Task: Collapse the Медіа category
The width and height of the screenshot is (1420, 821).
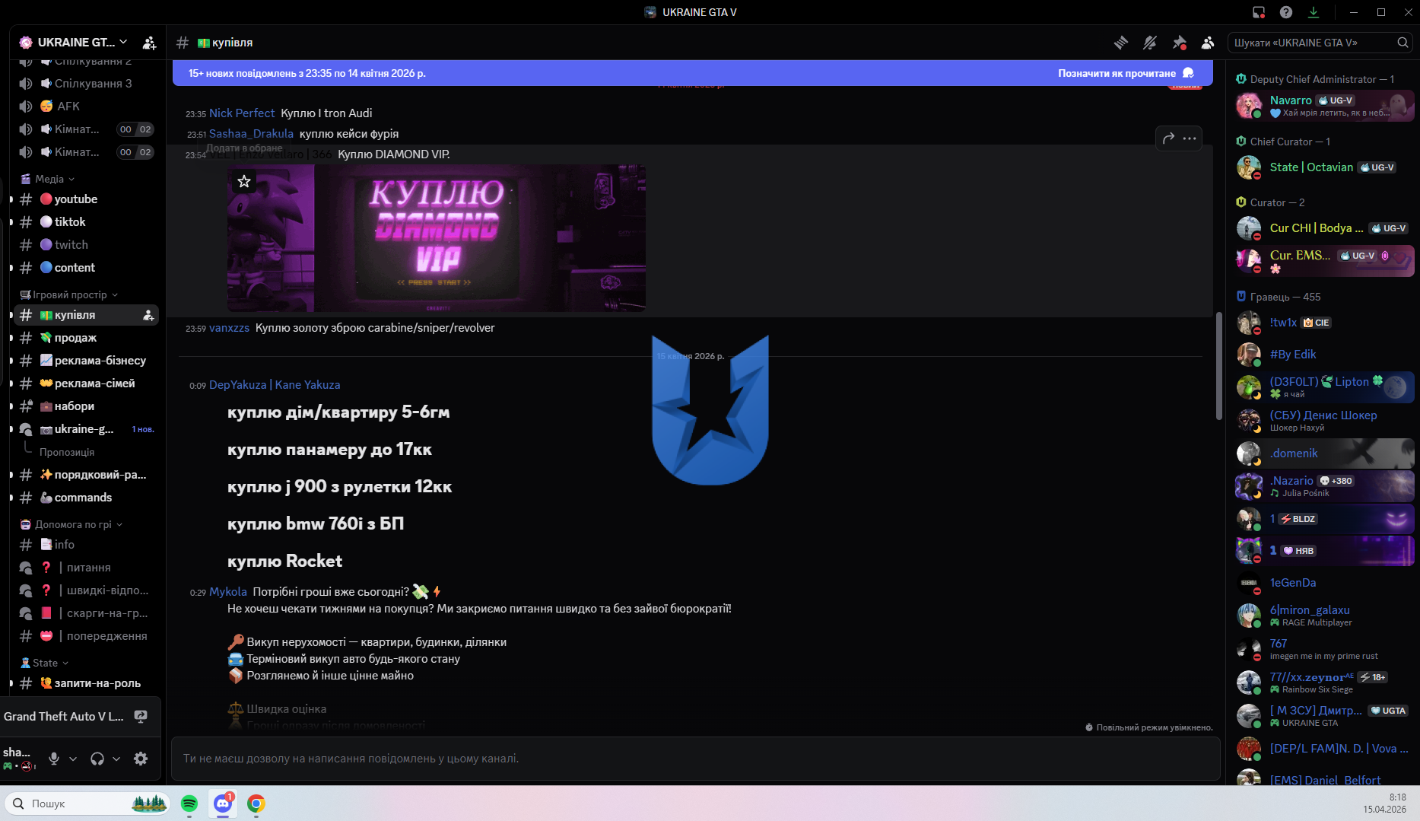Action: click(x=48, y=179)
